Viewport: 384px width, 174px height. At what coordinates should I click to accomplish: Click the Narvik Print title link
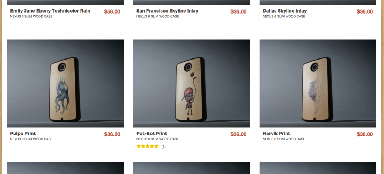pyautogui.click(x=276, y=134)
